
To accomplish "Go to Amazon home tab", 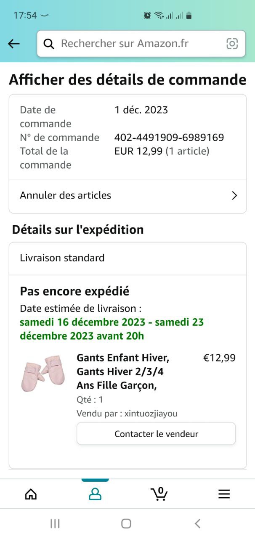I will [x=31, y=494].
